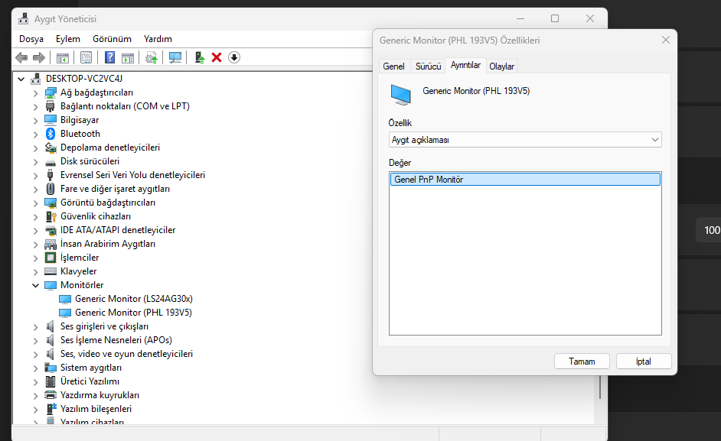The height and width of the screenshot is (441, 721).
Task: Click the forward arrow toolbar icon
Action: point(39,57)
